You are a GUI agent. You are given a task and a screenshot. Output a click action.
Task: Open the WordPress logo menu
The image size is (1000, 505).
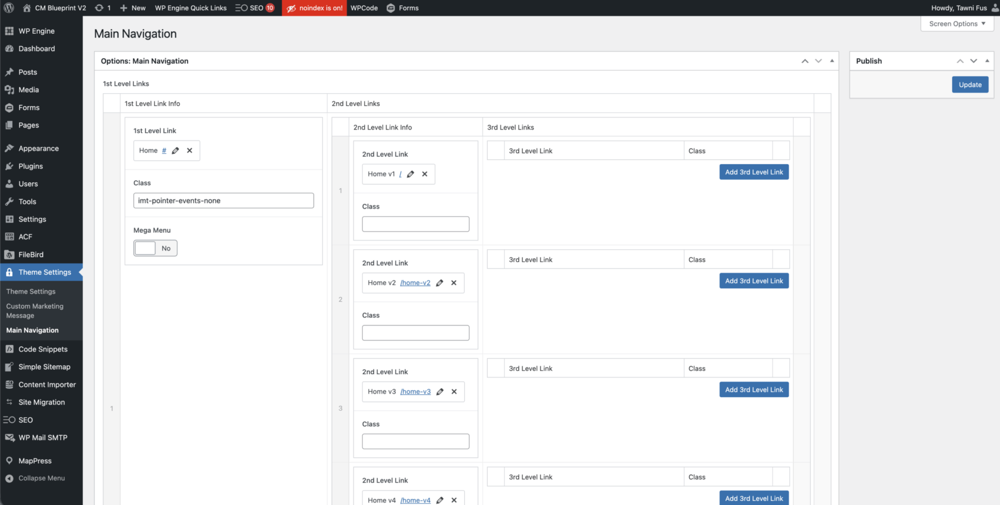click(9, 8)
